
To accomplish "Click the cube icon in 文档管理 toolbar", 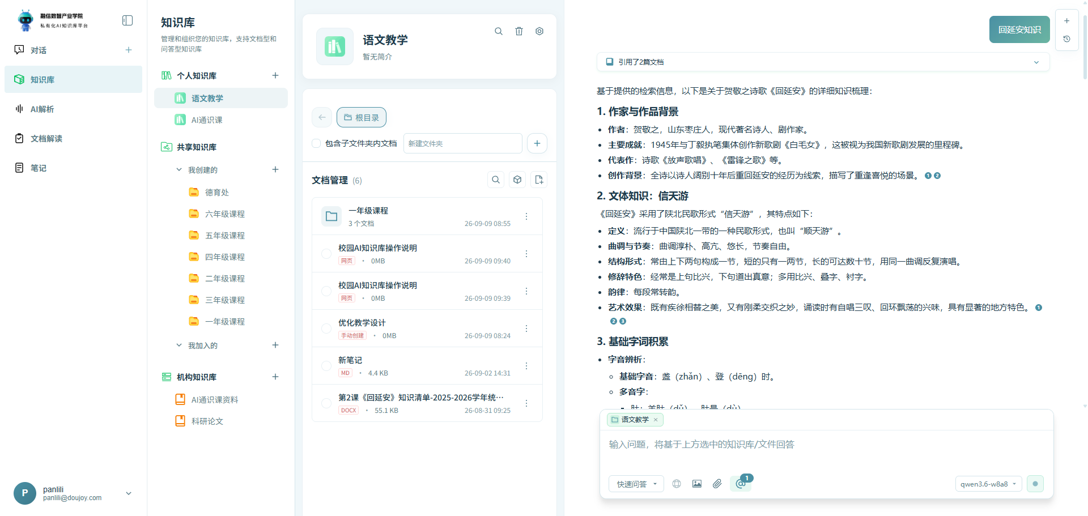I will [517, 180].
